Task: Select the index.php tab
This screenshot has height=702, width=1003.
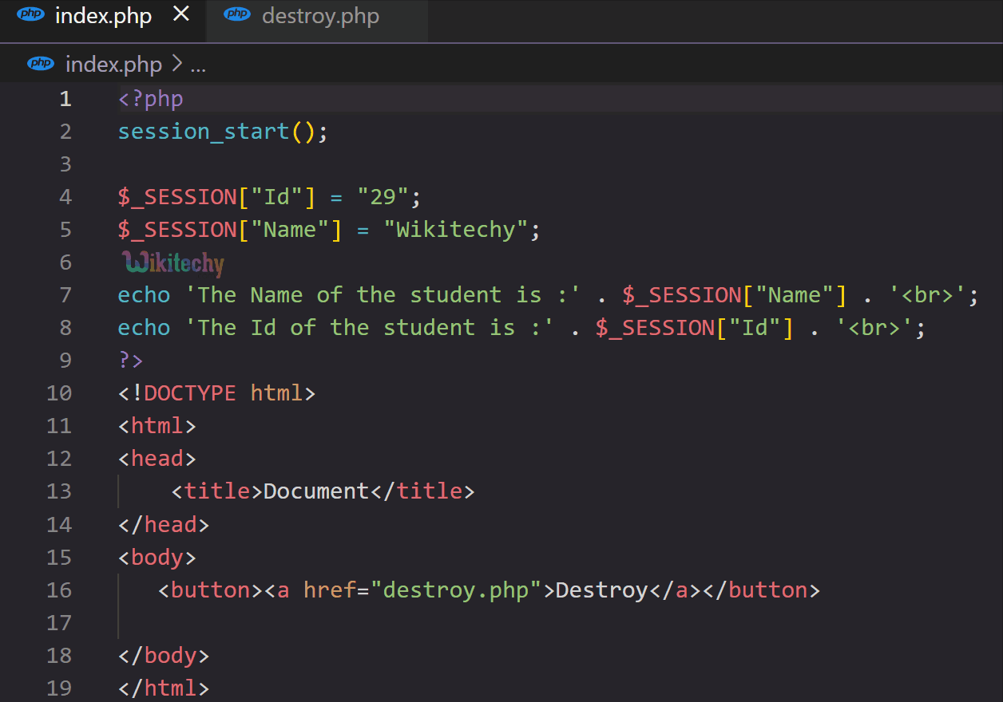Action: [104, 16]
